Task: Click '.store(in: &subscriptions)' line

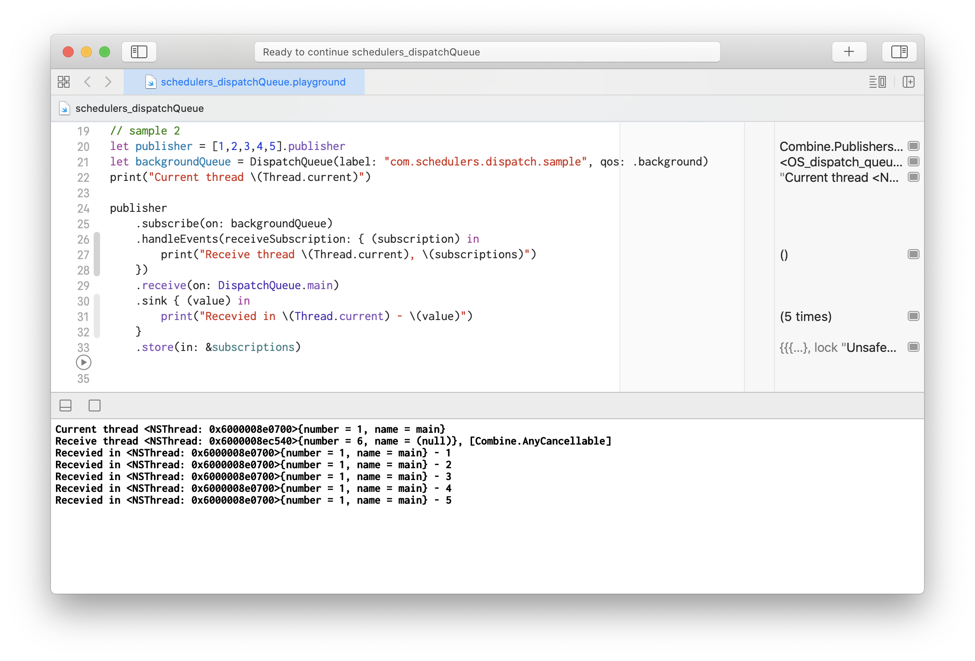Action: point(218,347)
